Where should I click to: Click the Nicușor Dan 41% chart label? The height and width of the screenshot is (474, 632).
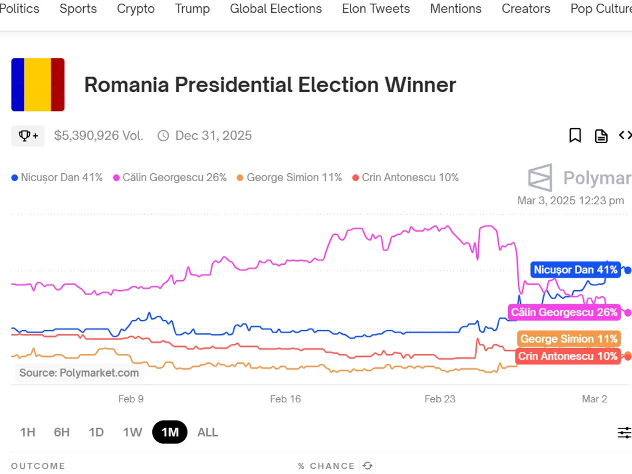coord(575,270)
